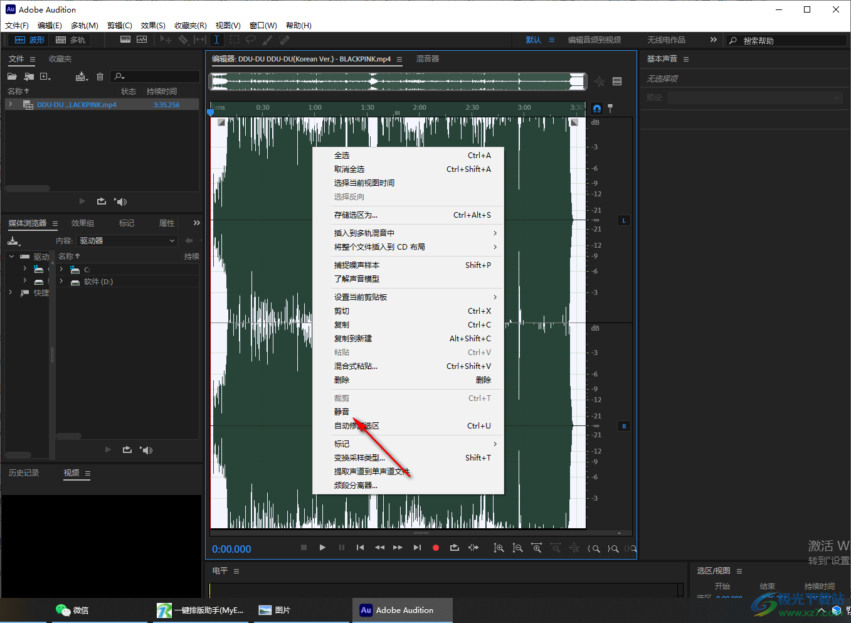This screenshot has height=623, width=851.
Task: Switch to the 混音器 tab
Action: [427, 59]
